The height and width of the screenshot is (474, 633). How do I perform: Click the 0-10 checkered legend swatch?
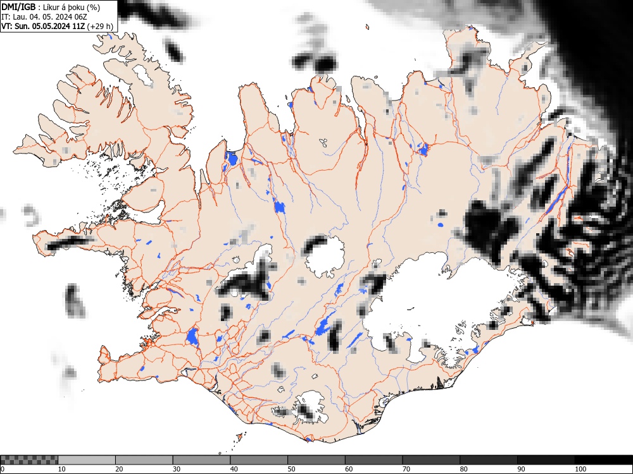29,460
